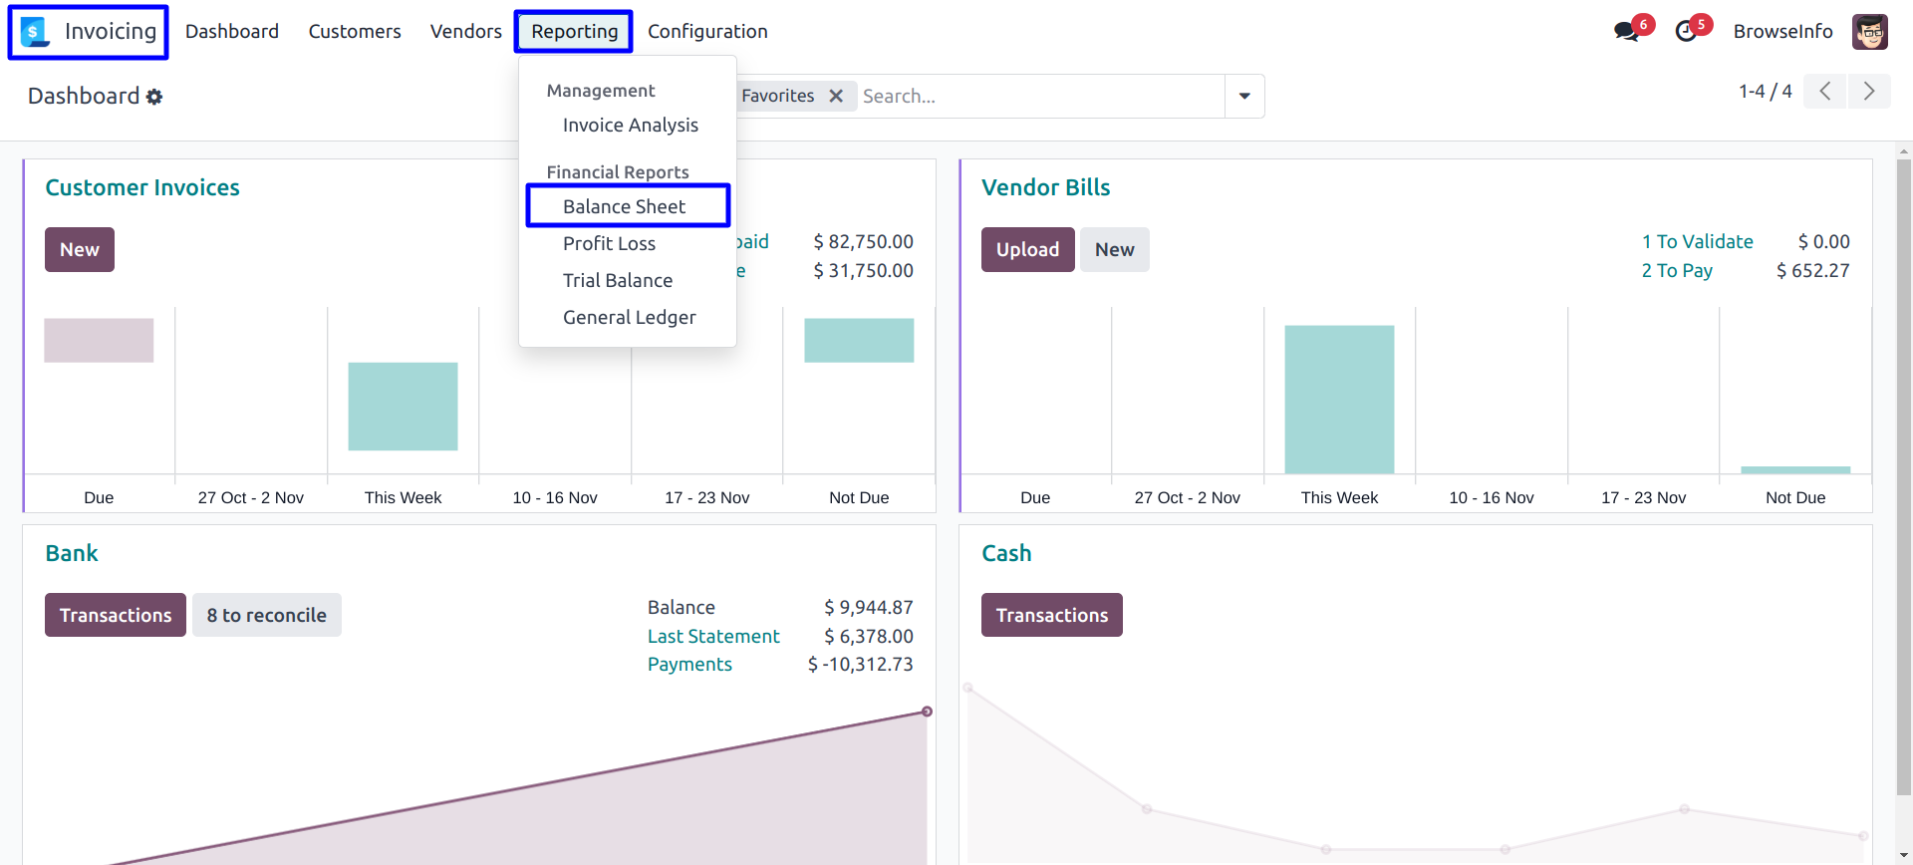Viewport: 1913px width, 865px height.
Task: Click the 8 to reconcile button
Action: 266,615
